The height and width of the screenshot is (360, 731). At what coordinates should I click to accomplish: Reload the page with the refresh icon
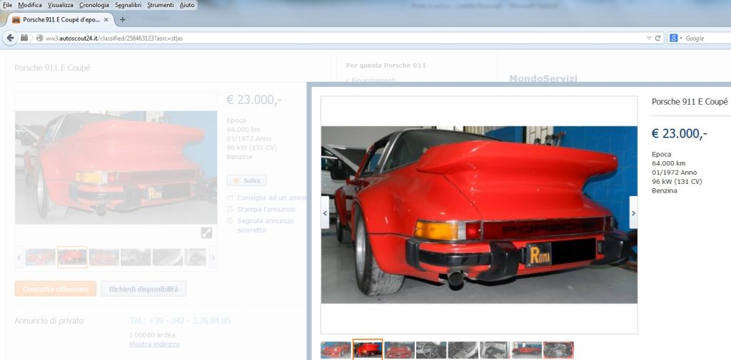[657, 38]
